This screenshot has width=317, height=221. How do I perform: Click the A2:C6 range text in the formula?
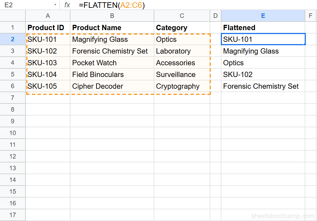[x=131, y=5]
